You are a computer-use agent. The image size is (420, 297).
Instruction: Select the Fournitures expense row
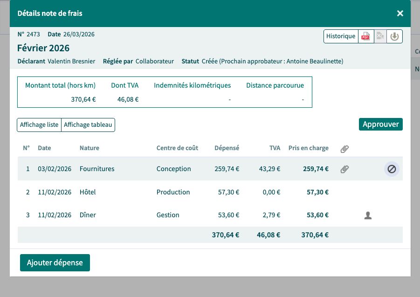click(210, 169)
